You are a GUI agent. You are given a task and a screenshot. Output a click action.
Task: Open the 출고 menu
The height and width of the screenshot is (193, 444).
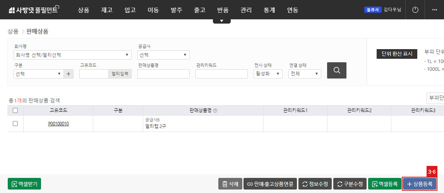click(200, 10)
